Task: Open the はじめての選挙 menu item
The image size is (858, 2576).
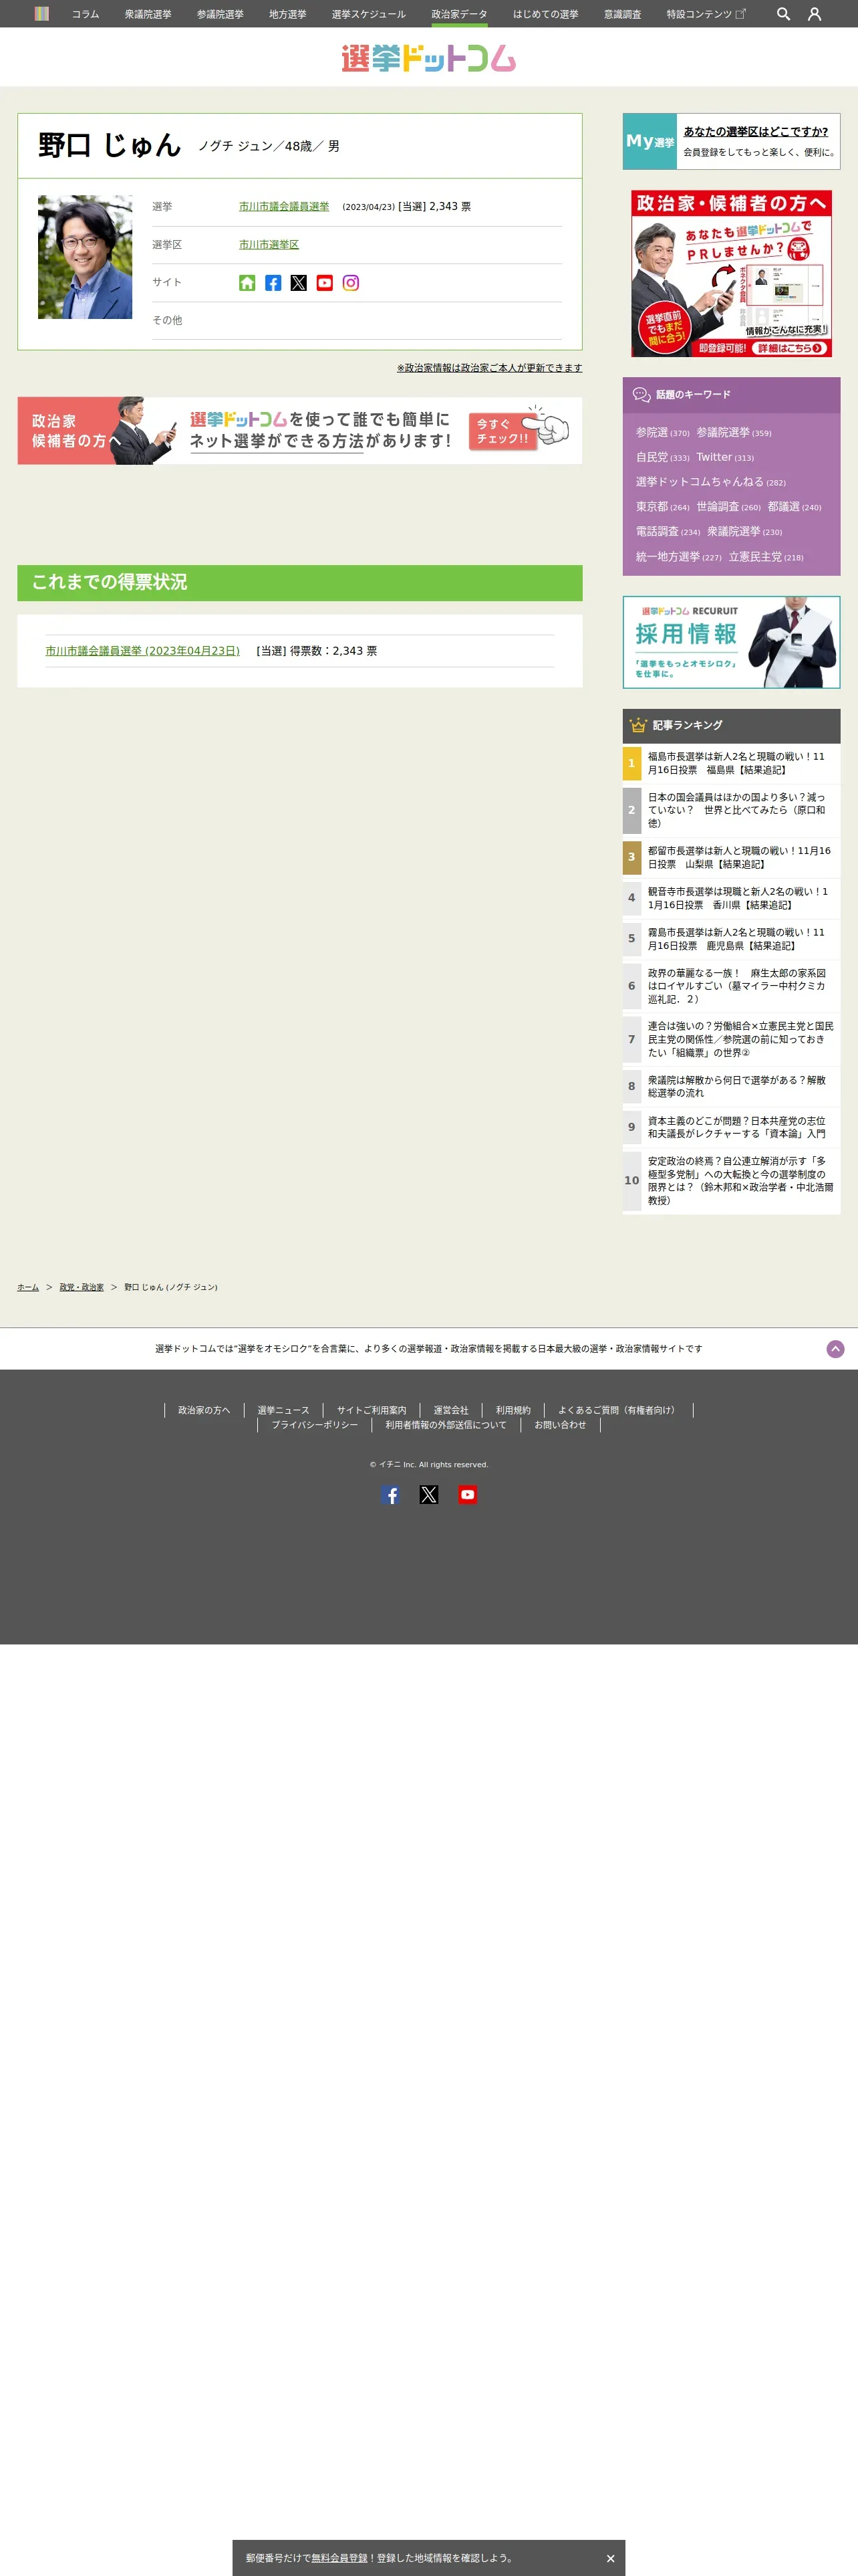Action: point(545,14)
